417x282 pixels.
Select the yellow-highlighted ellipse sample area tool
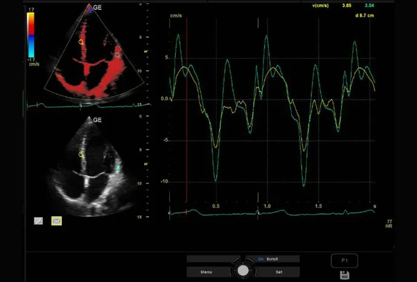[x=56, y=221]
